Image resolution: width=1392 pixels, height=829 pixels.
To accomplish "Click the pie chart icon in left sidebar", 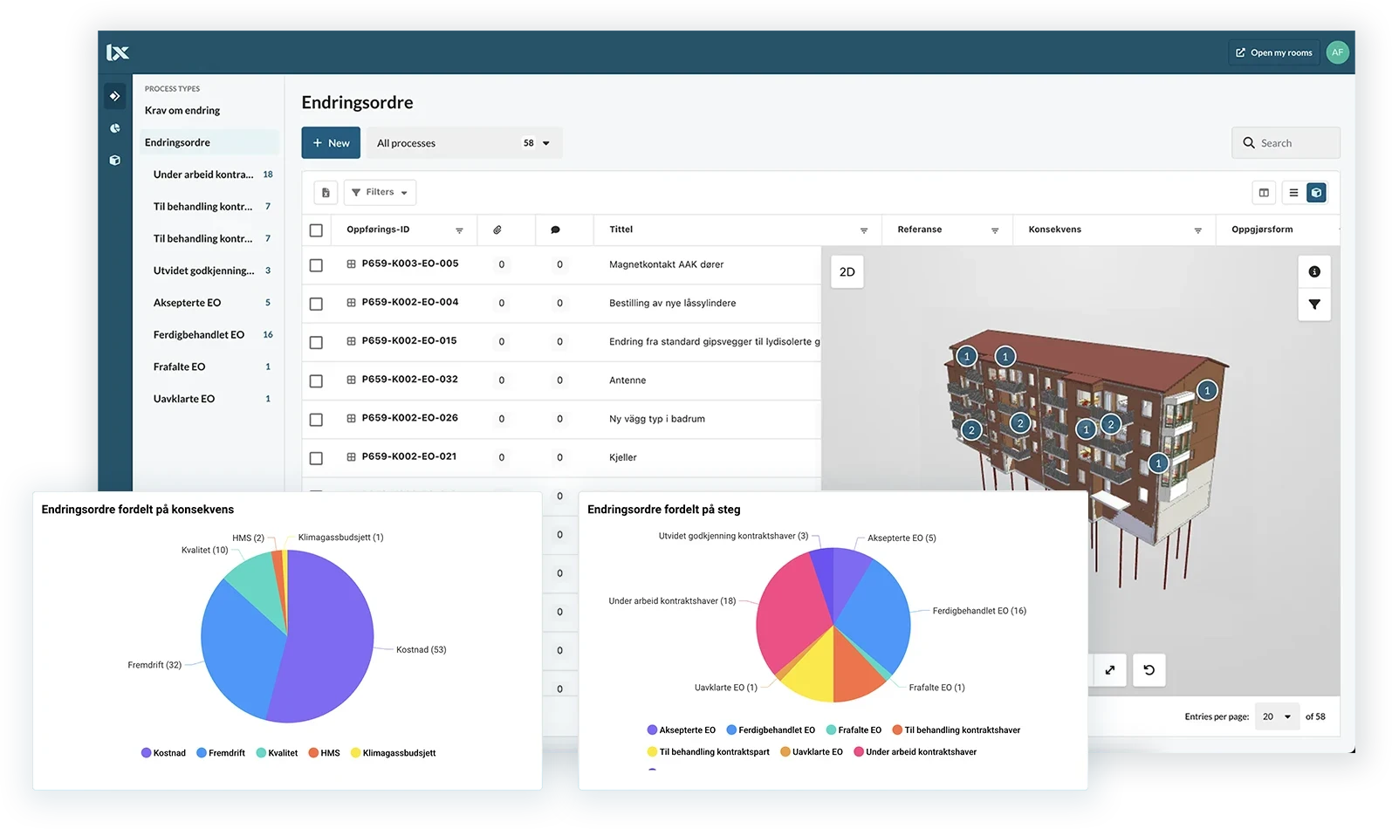I will (114, 128).
